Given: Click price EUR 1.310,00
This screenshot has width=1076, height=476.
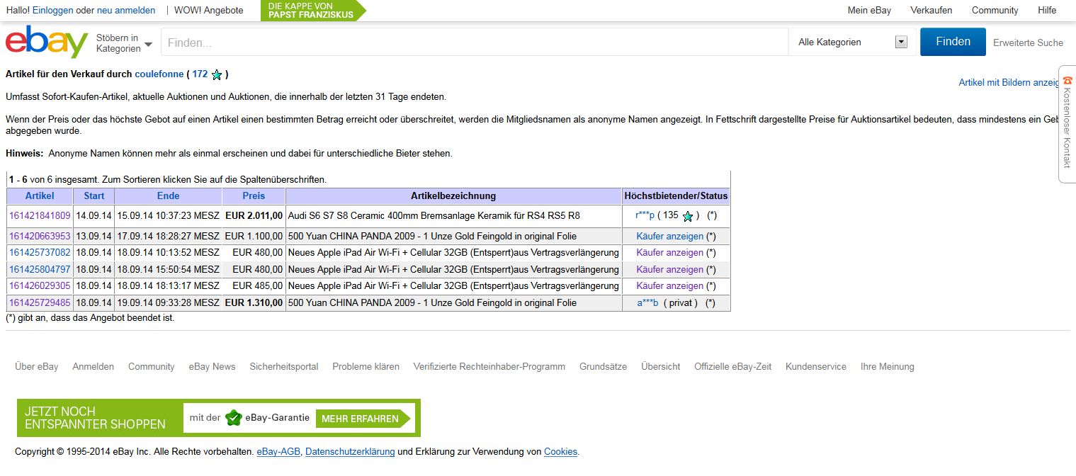Looking at the screenshot, I should [x=254, y=302].
